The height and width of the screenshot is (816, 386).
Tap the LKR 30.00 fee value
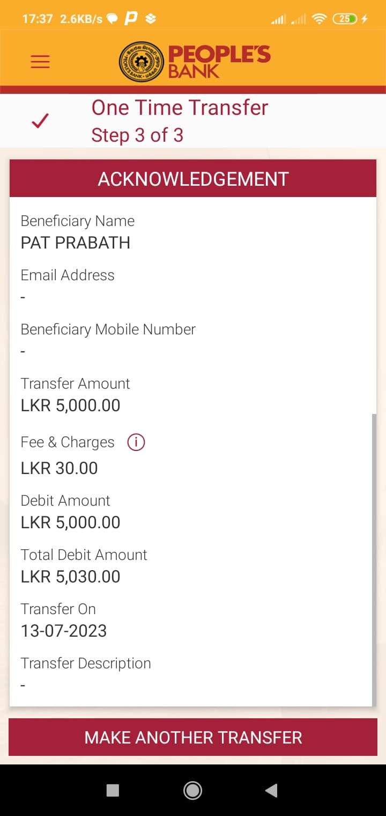(60, 468)
